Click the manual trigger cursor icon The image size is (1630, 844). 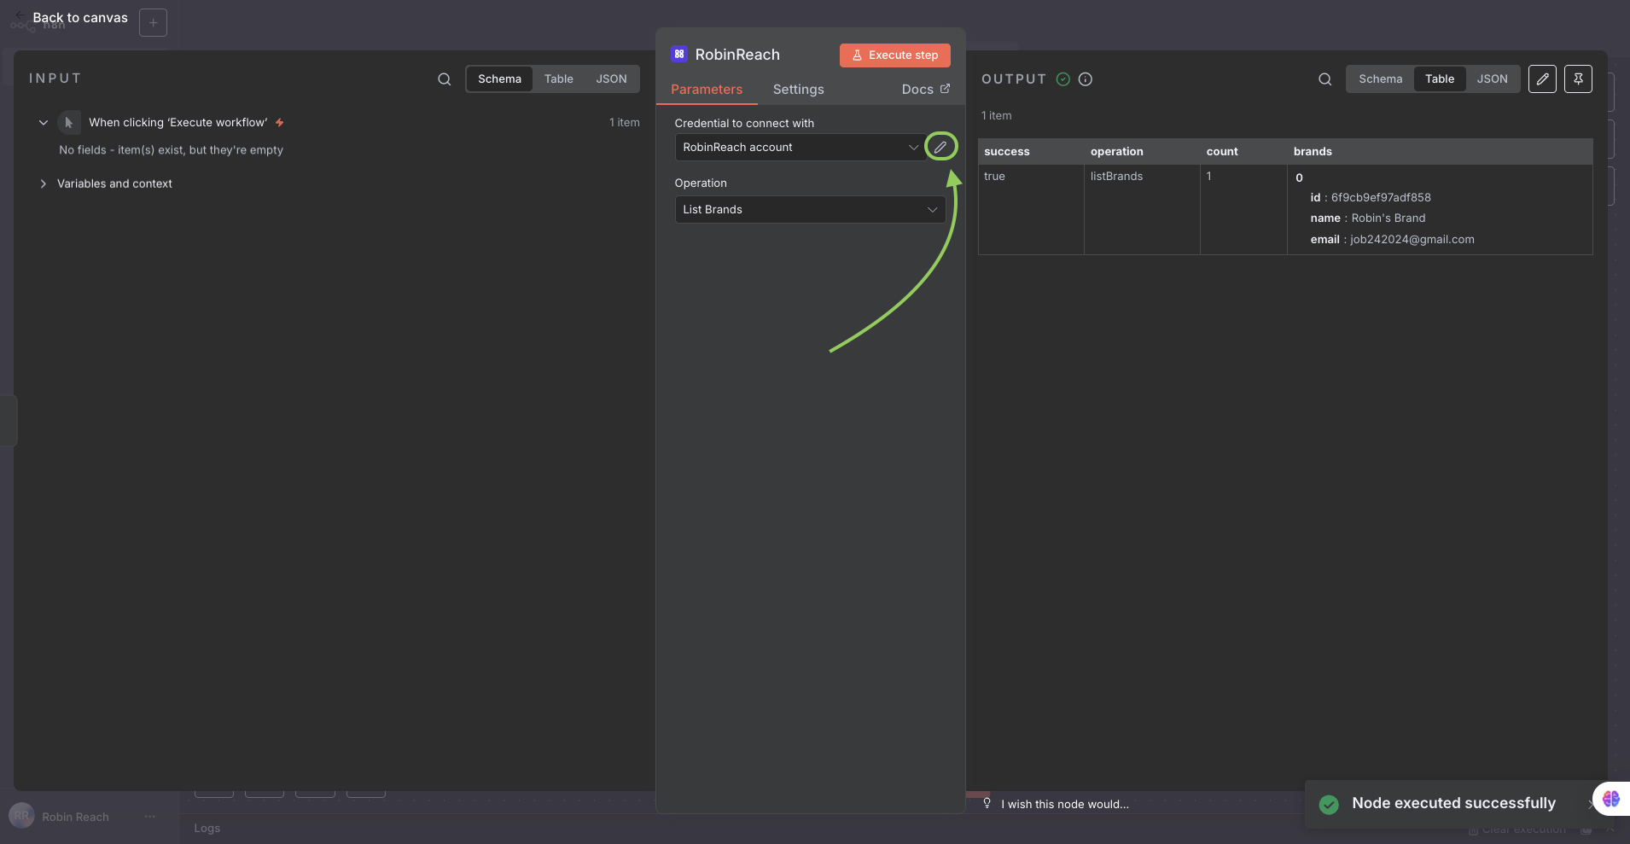69,123
